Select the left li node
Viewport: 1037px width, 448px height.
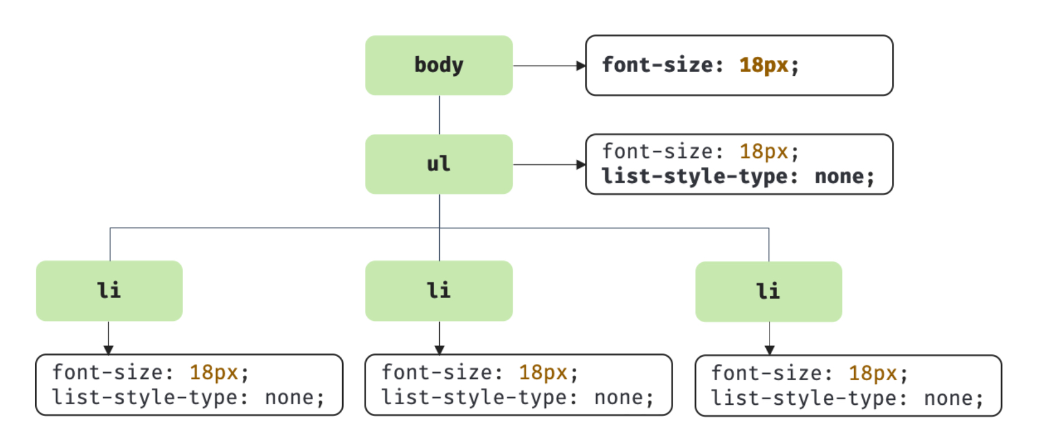109,291
